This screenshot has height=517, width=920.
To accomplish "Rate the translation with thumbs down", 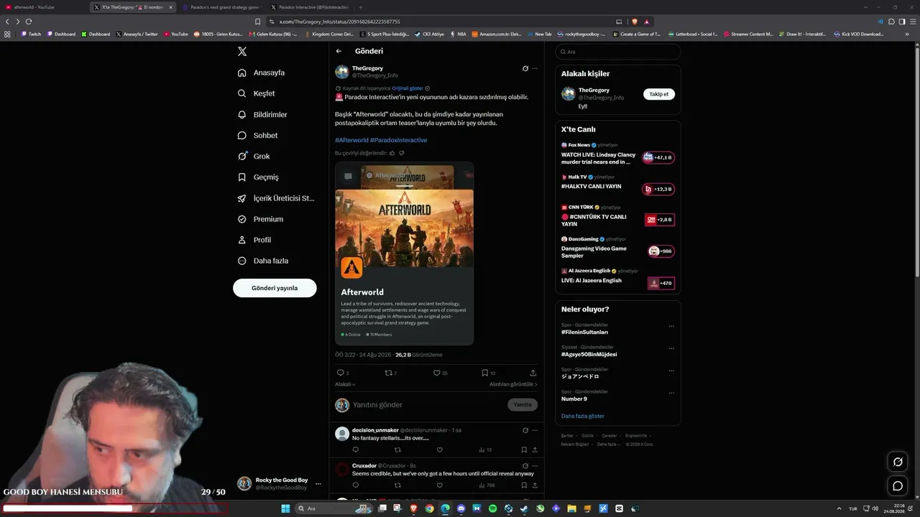I will click(401, 153).
